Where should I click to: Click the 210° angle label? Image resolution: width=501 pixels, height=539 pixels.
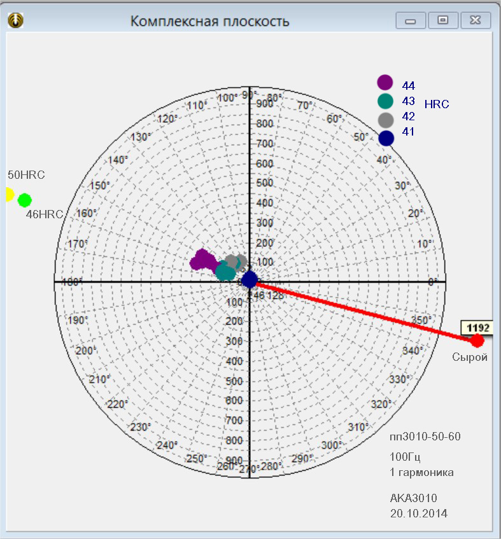click(100, 379)
